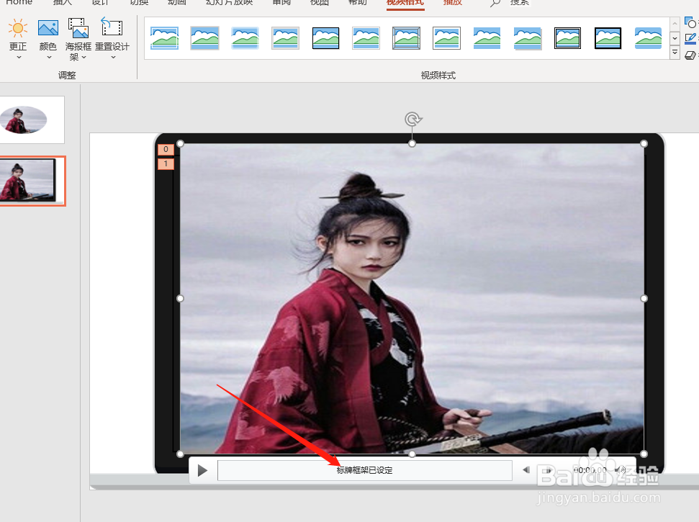Click the video volume speaker icon
The width and height of the screenshot is (699, 522).
(620, 470)
